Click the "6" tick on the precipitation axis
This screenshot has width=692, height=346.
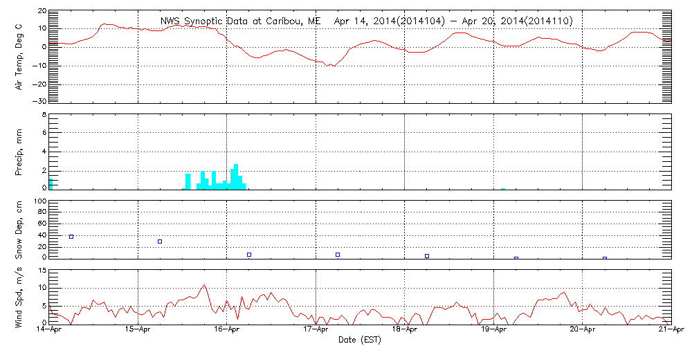click(x=43, y=133)
